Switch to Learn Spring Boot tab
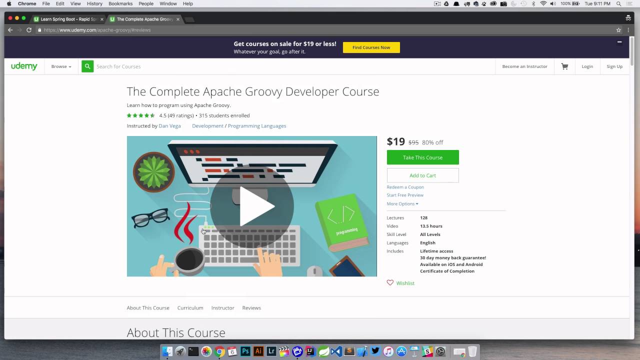The height and width of the screenshot is (360, 640). [68, 19]
